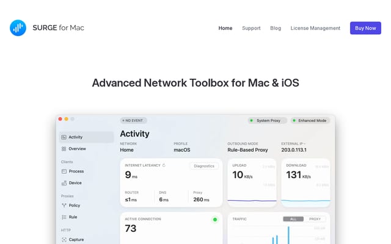391x244 pixels.
Task: Click the Download graph card
Action: pyautogui.click(x=305, y=183)
